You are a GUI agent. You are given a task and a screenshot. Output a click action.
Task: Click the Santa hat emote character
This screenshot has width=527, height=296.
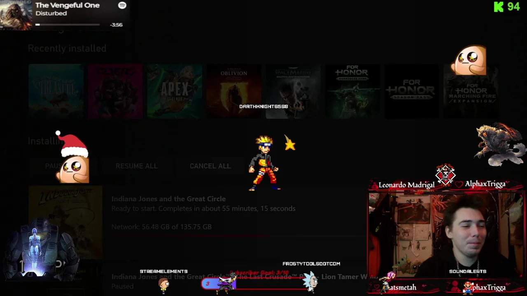tap(72, 158)
